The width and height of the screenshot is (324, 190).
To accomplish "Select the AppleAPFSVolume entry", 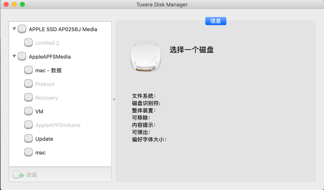I will pyautogui.click(x=58, y=125).
